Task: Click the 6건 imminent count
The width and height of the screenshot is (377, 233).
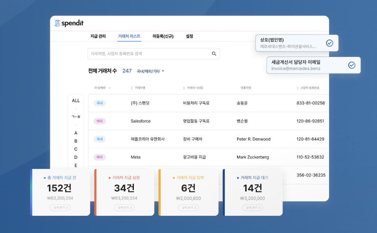Action: (188, 188)
